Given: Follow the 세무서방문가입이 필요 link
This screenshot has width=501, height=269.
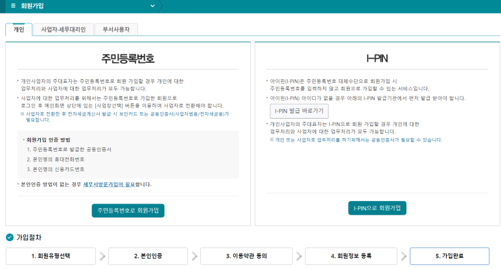Looking at the screenshot, I should point(109,184).
